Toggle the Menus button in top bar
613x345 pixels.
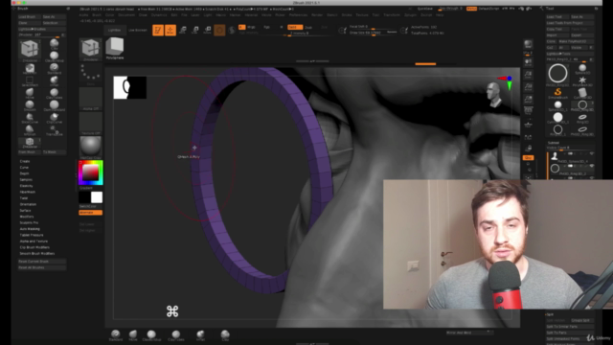point(471,9)
